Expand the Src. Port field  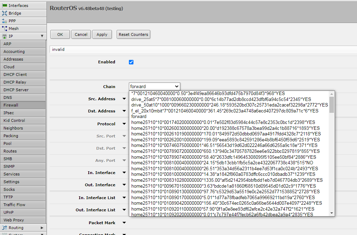(124, 136)
